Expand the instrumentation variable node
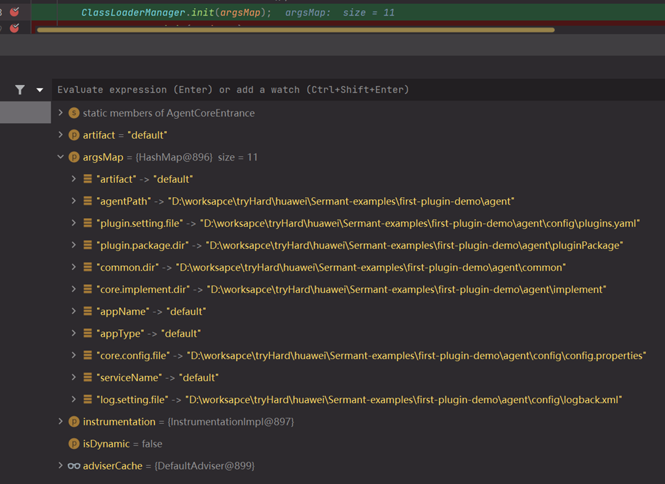 pyautogui.click(x=61, y=422)
